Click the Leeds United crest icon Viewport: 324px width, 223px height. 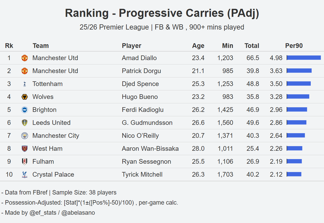[25, 123]
